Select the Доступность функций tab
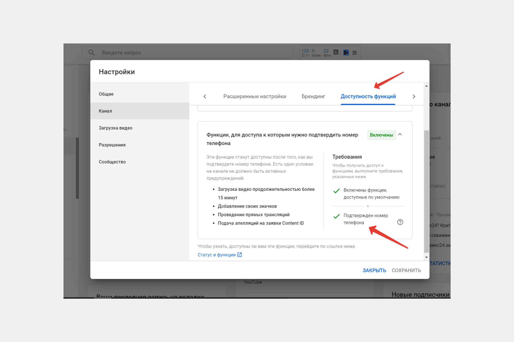This screenshot has width=514, height=342. [x=368, y=96]
